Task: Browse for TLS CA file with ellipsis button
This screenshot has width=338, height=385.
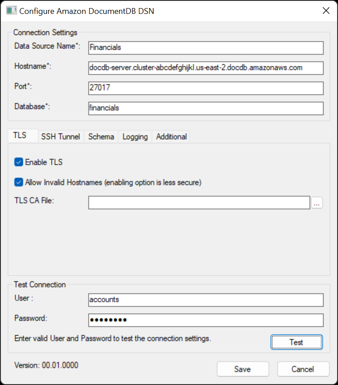Action: pos(317,203)
